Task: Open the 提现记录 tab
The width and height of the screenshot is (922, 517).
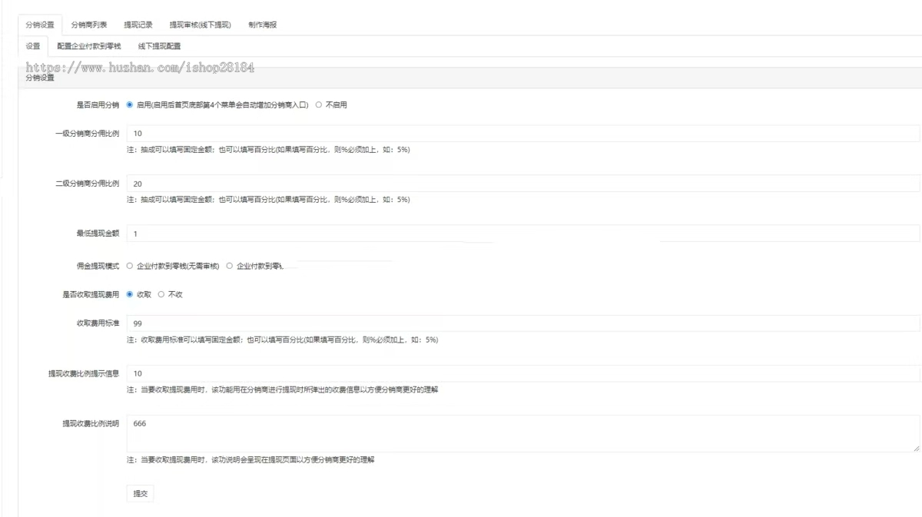Action: point(138,25)
